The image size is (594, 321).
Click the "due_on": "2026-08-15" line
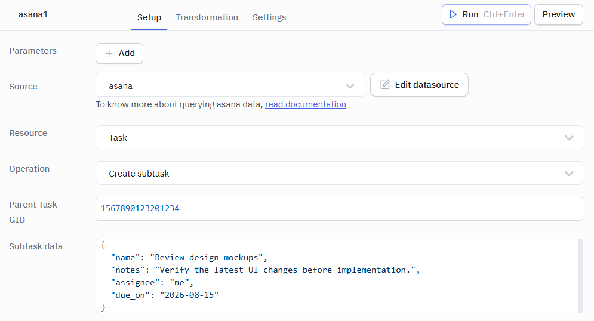click(x=165, y=295)
